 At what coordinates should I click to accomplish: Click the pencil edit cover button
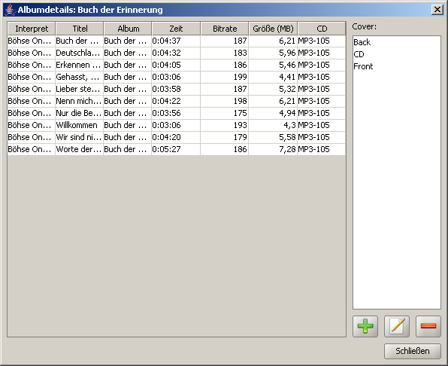[x=397, y=327]
